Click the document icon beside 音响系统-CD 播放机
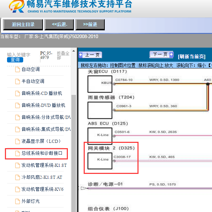This screenshot has width=212, height=212. (18, 93)
